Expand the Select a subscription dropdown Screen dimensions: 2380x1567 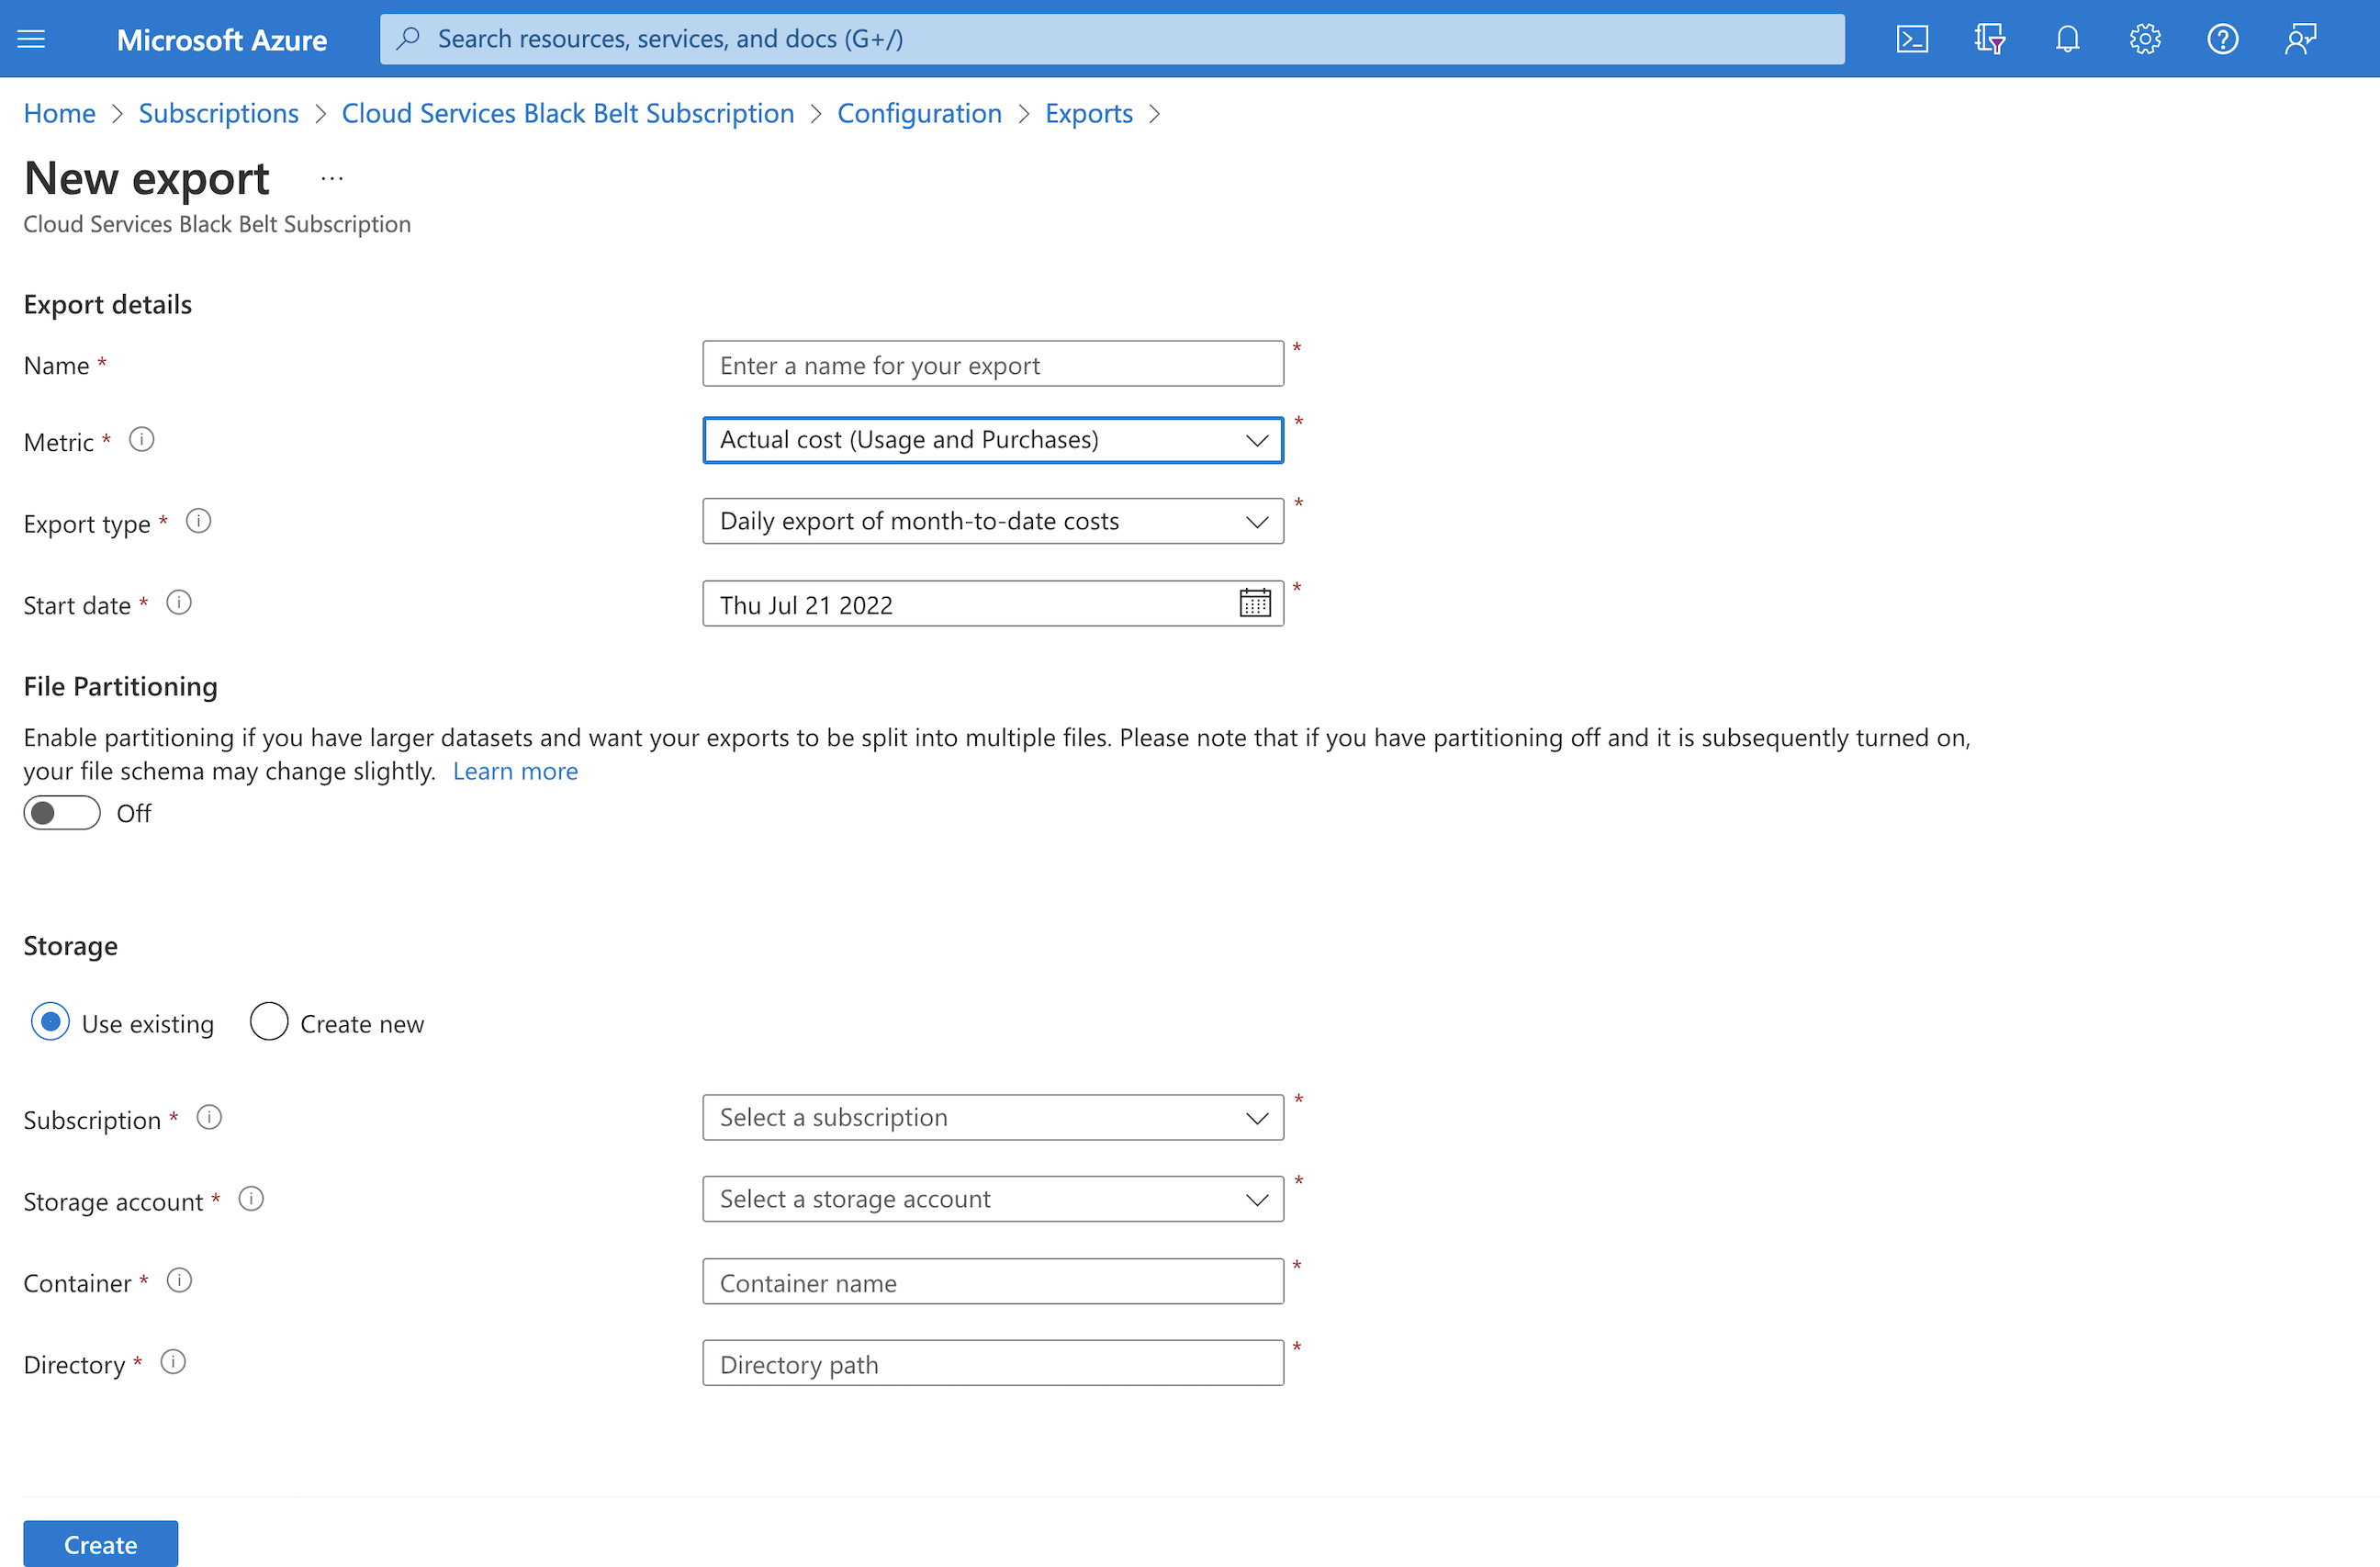click(x=992, y=1118)
